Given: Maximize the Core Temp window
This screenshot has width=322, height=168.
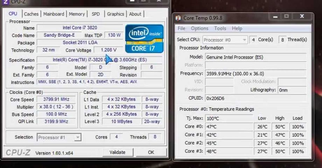Looking at the screenshot, I should [x=287, y=16].
